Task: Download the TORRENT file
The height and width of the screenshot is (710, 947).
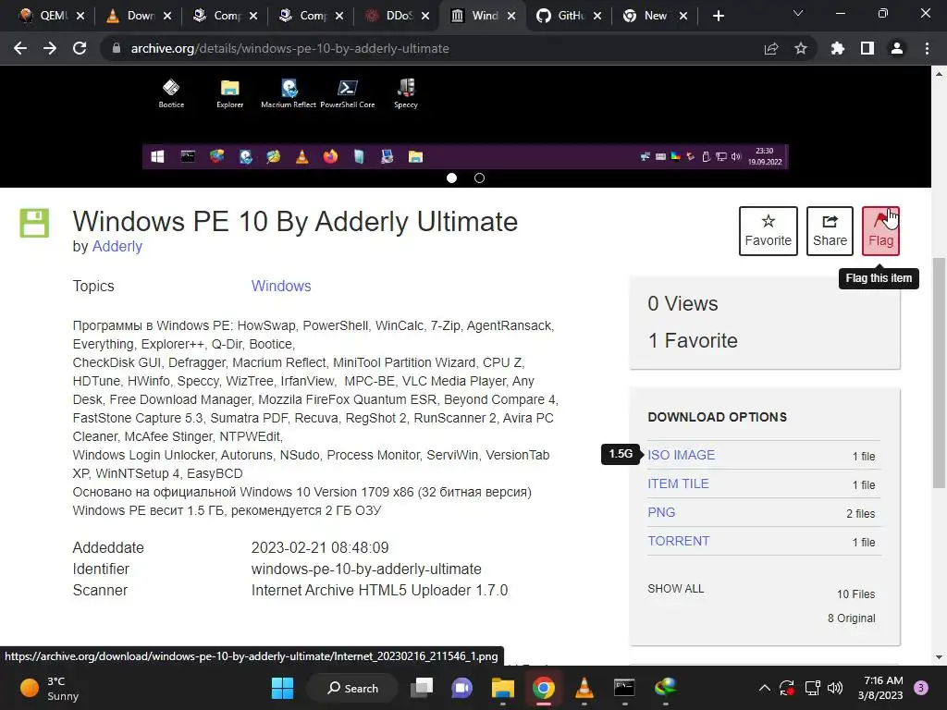Action: (678, 541)
